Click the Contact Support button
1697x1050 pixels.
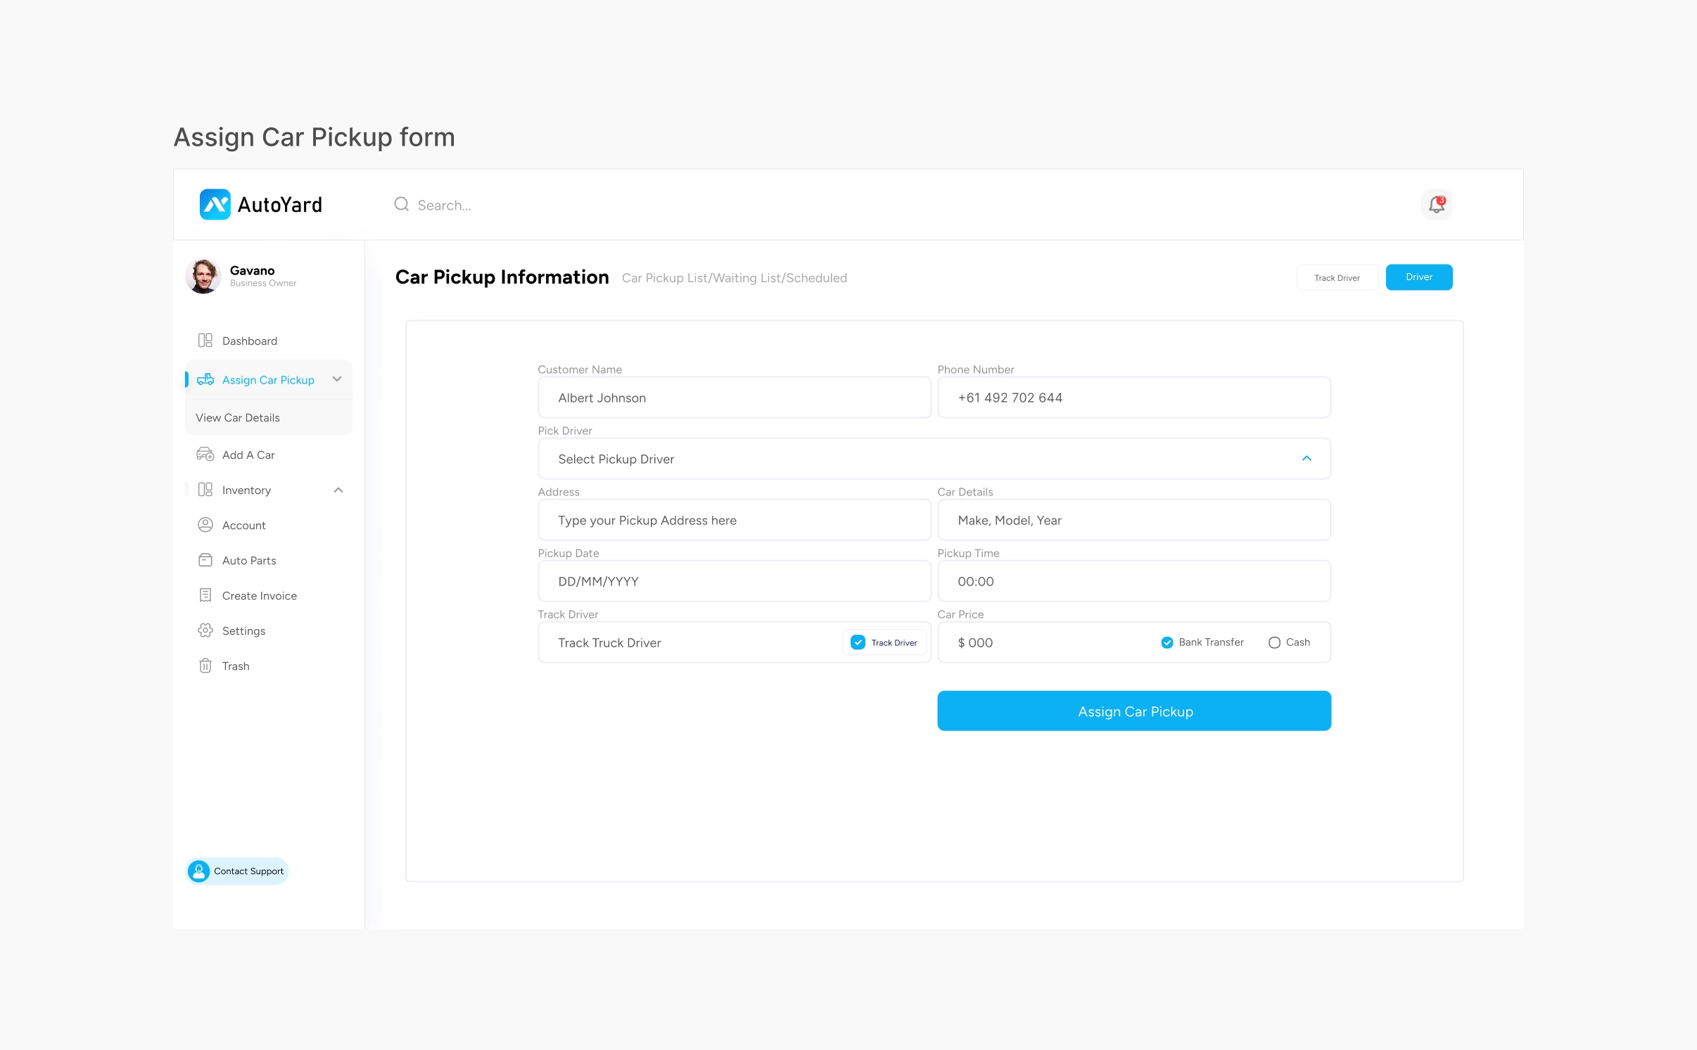click(238, 871)
